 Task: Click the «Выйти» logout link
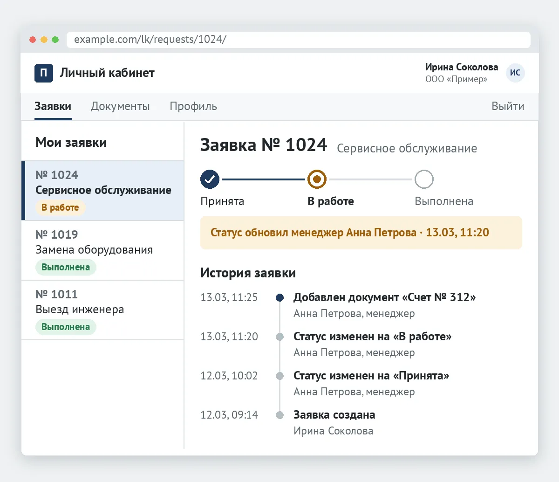pos(508,106)
